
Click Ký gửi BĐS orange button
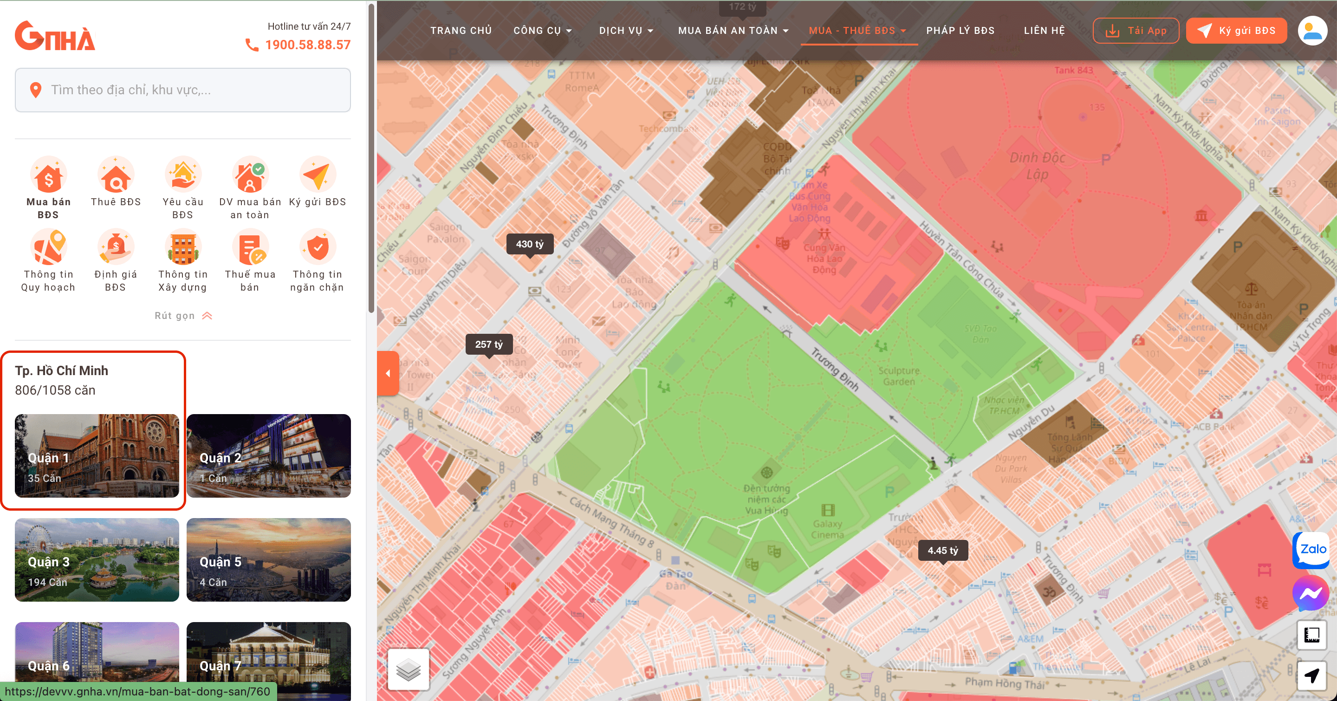(x=1236, y=31)
